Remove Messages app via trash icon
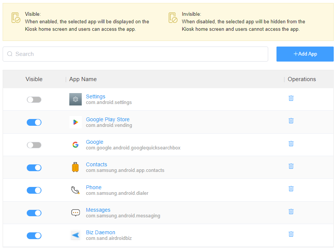Screen dimensions: 336x250 (291, 211)
